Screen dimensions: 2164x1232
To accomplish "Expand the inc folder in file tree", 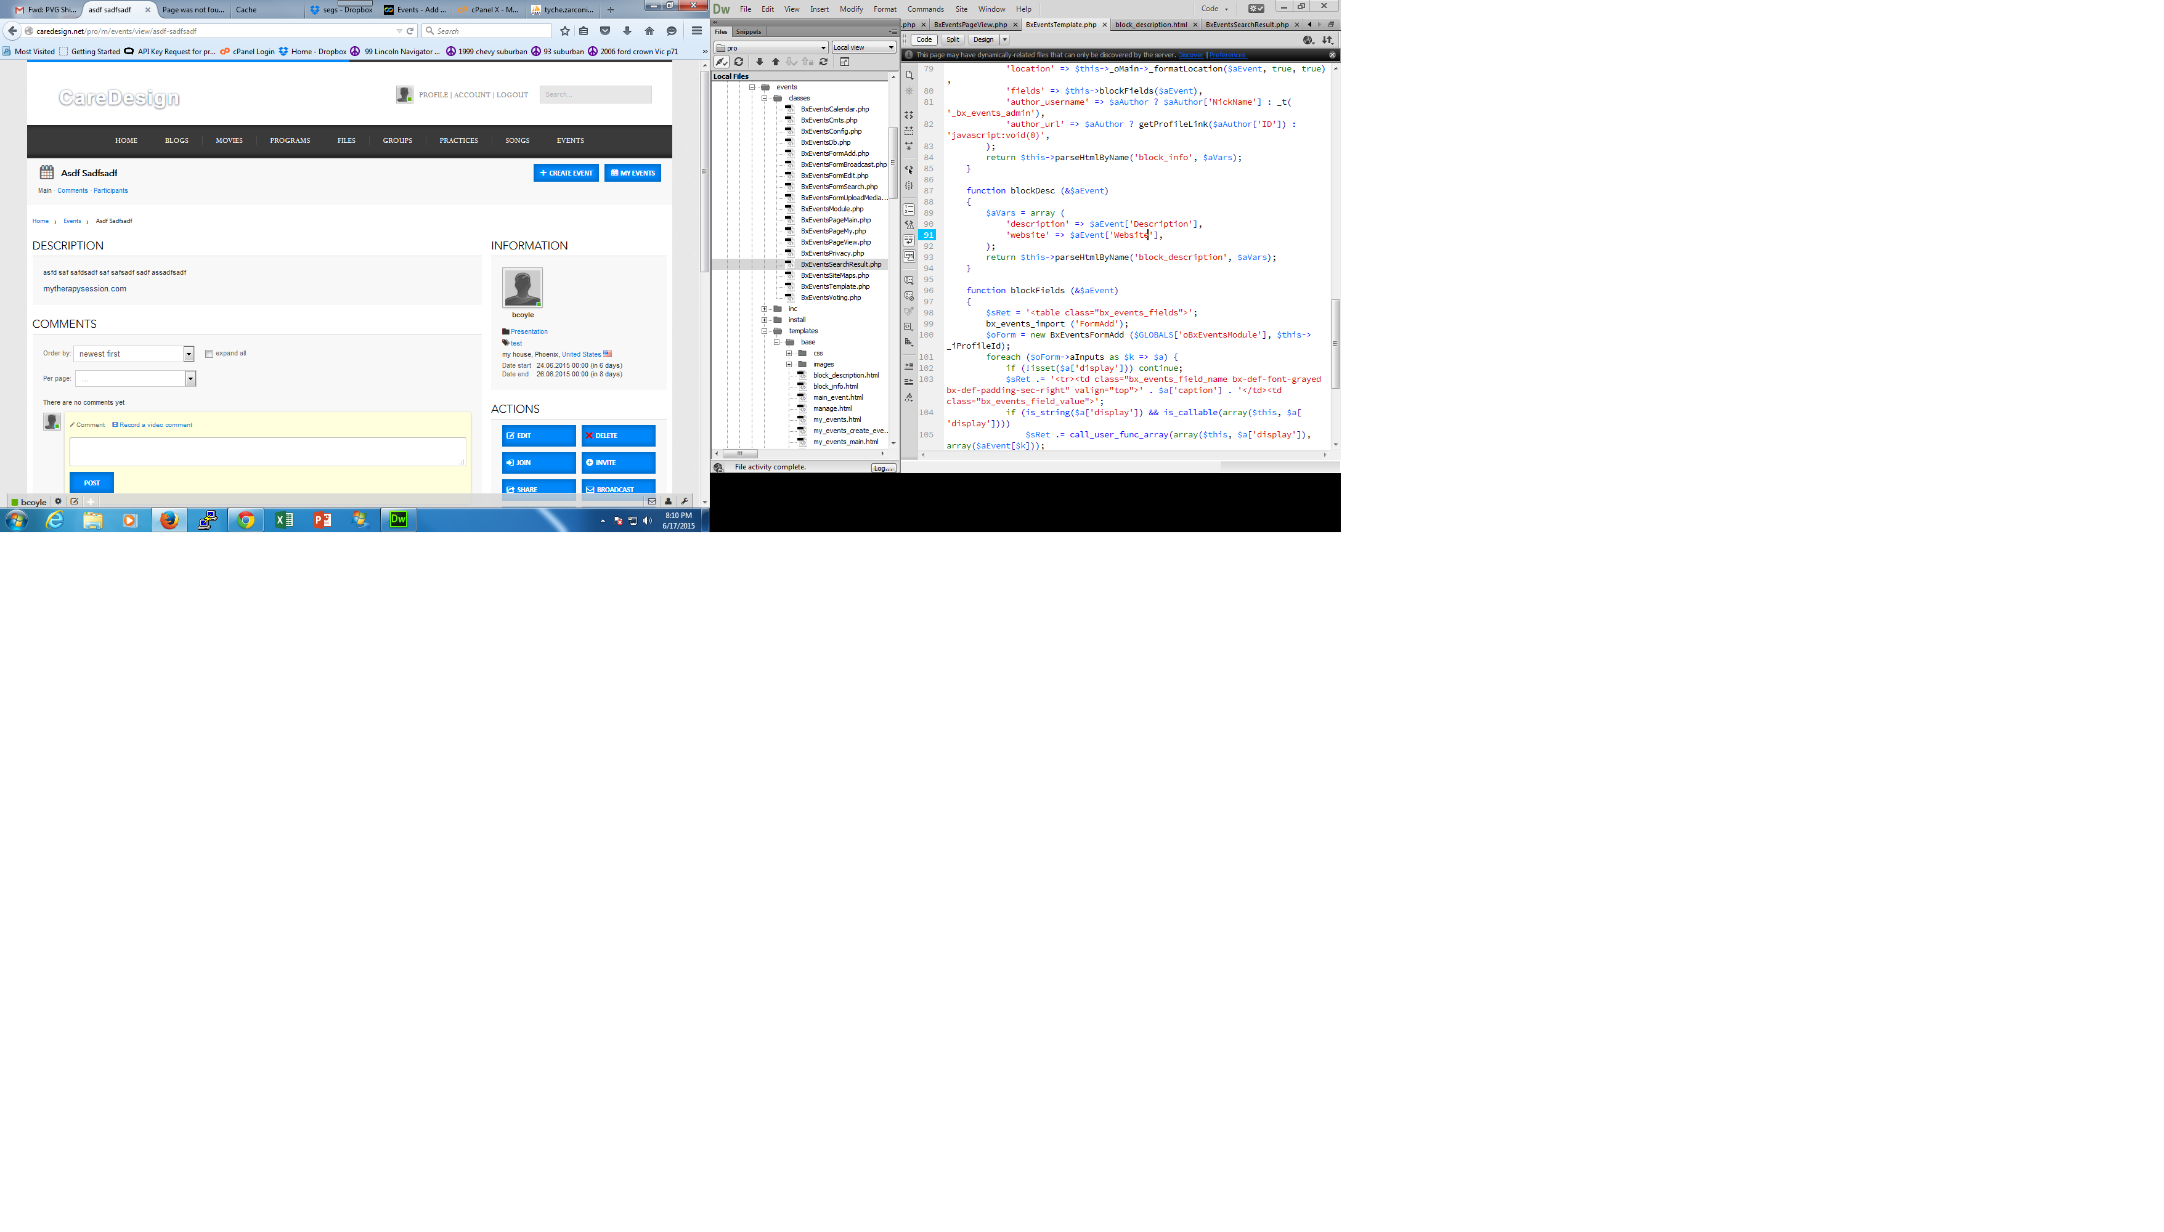I will coord(764,309).
